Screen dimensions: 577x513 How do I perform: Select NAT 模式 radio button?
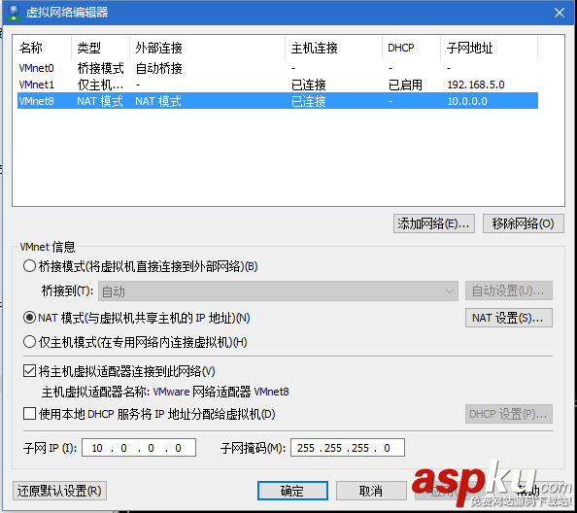click(29, 318)
